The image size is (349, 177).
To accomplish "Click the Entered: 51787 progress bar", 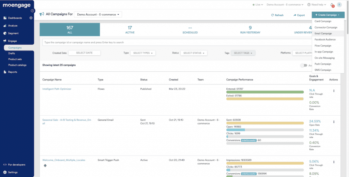I will [x=265, y=92].
